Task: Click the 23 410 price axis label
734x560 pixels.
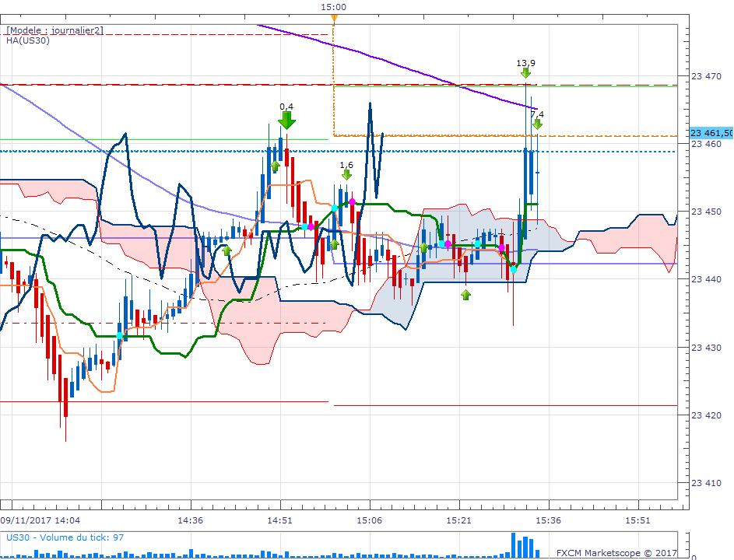Action: [x=707, y=483]
